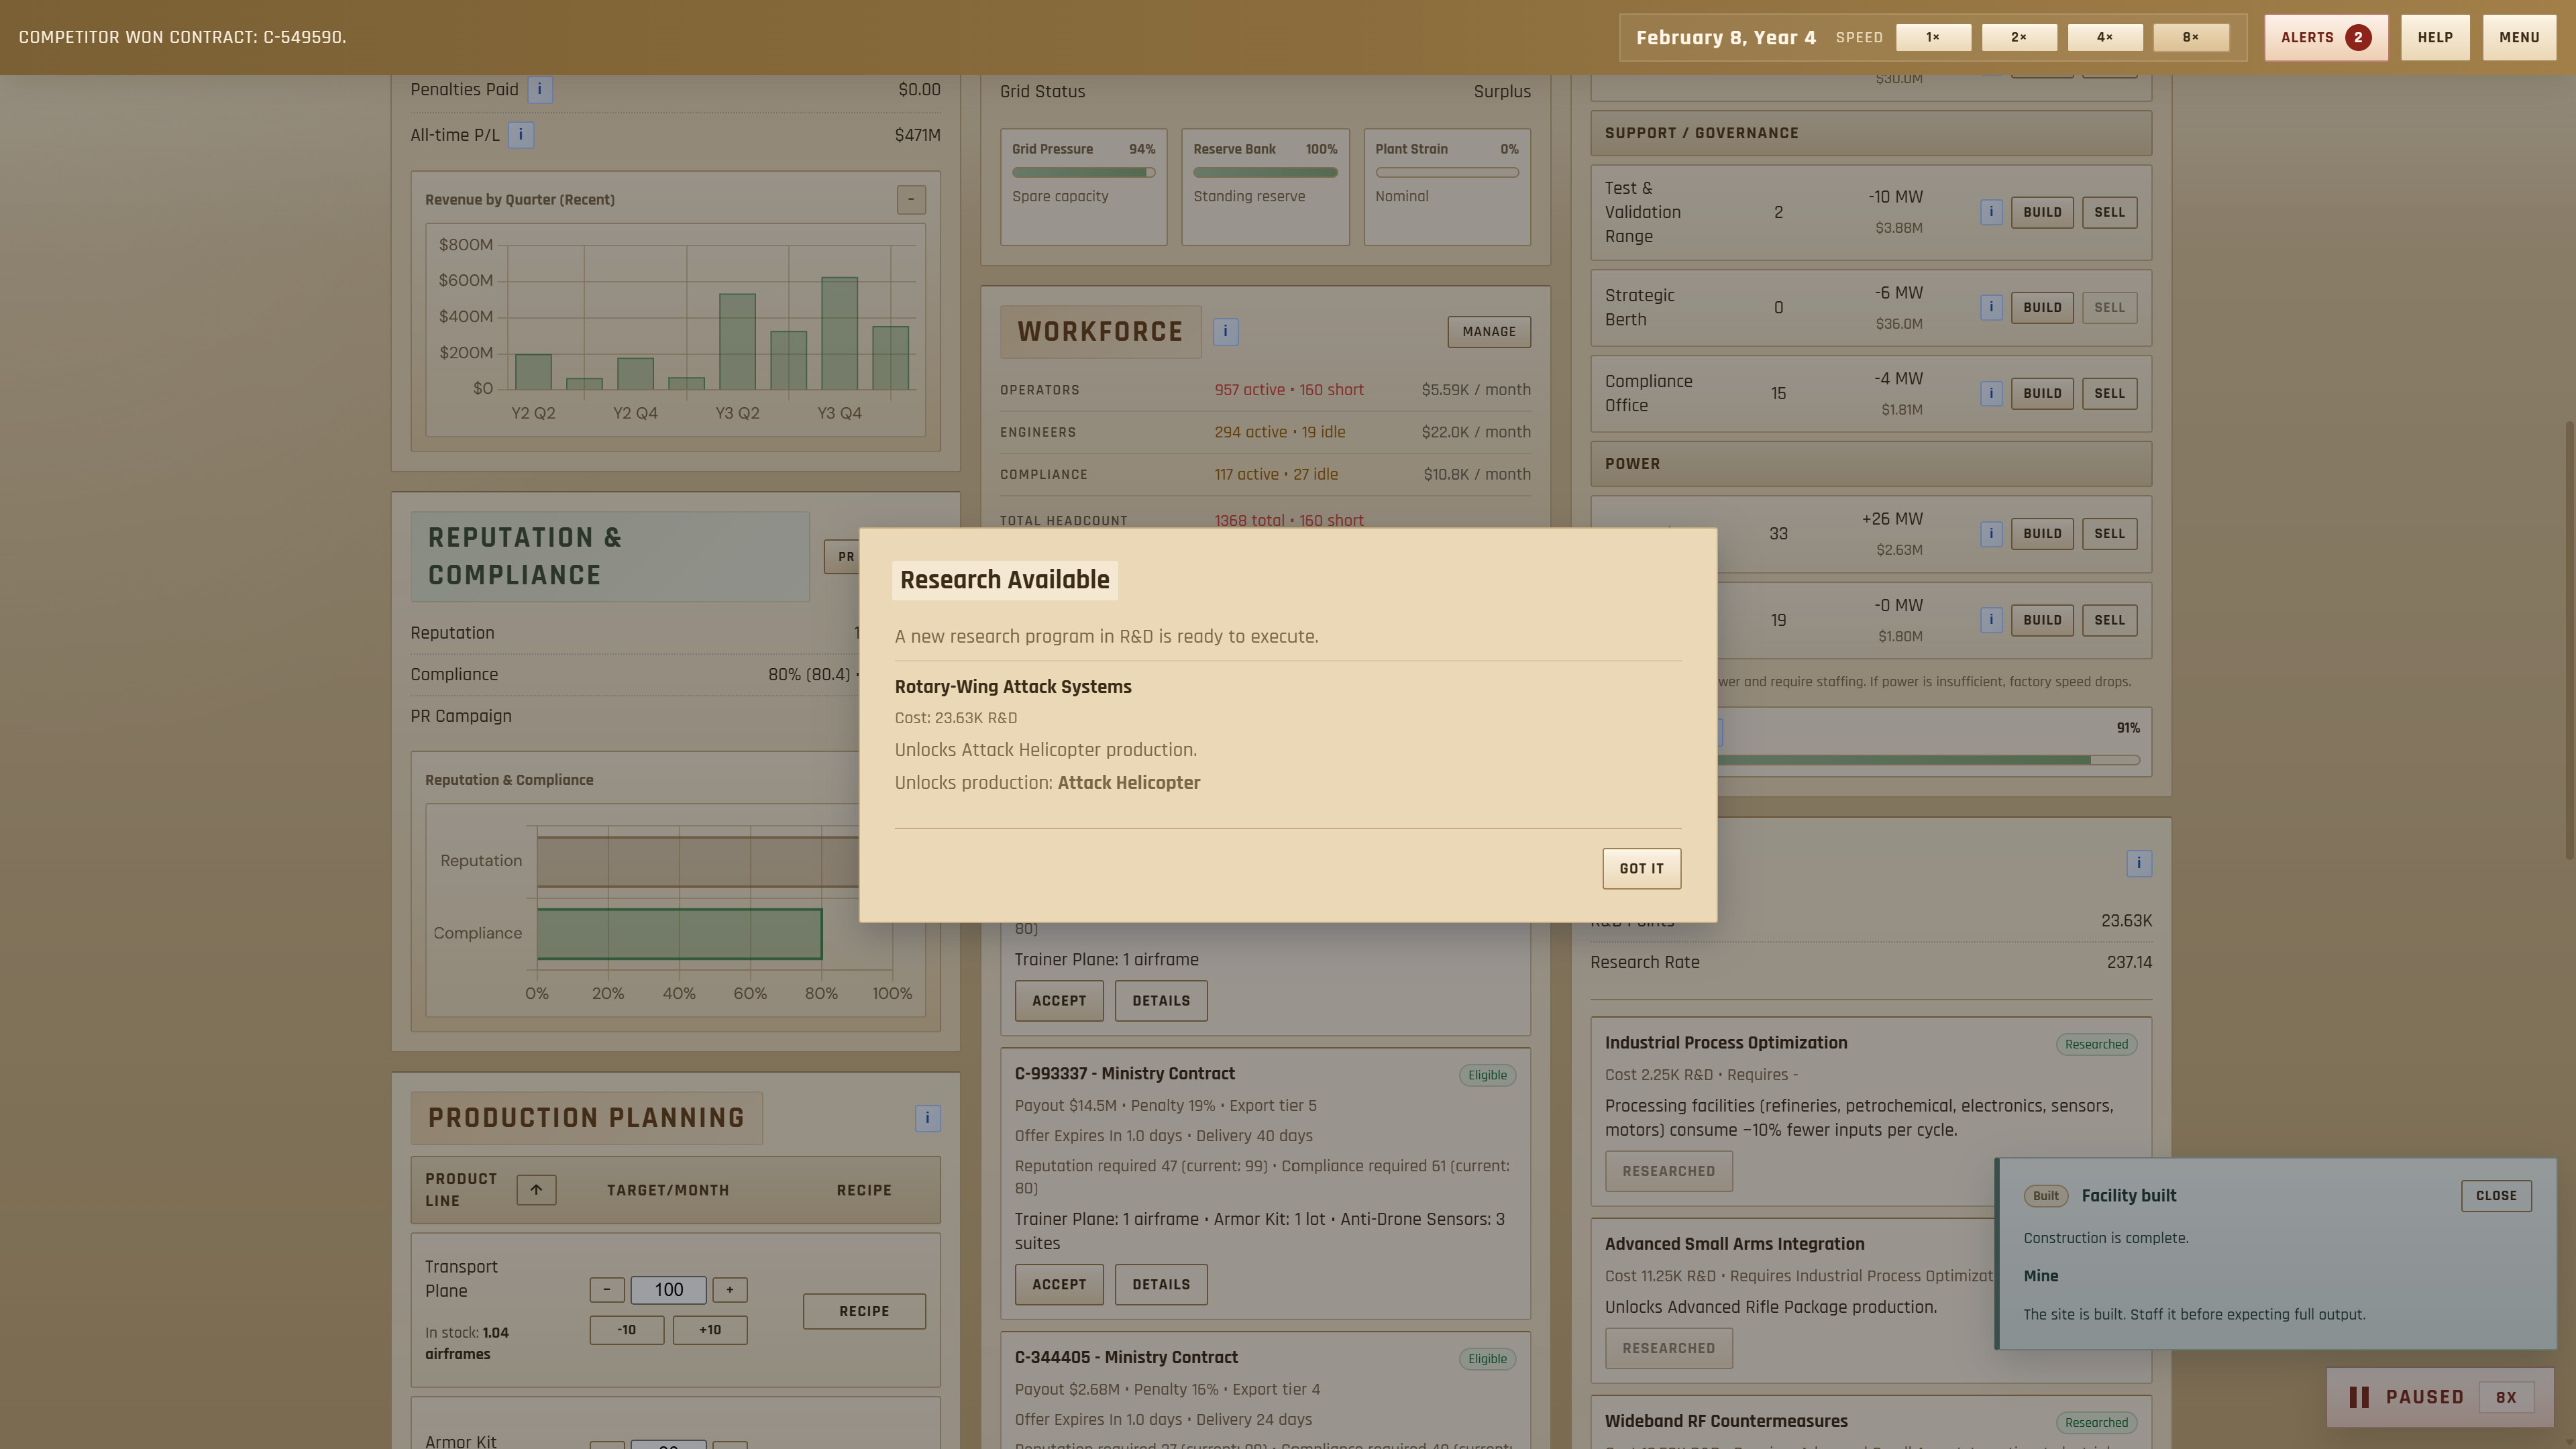Image resolution: width=2576 pixels, height=1449 pixels.
Task: Add 10 to Transport Plane target
Action: (710, 1329)
